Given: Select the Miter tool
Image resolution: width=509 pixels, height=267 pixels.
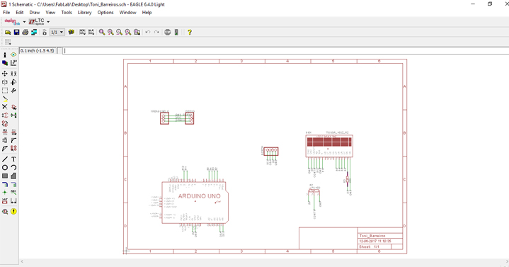Looking at the screenshot, I should point(13,140).
